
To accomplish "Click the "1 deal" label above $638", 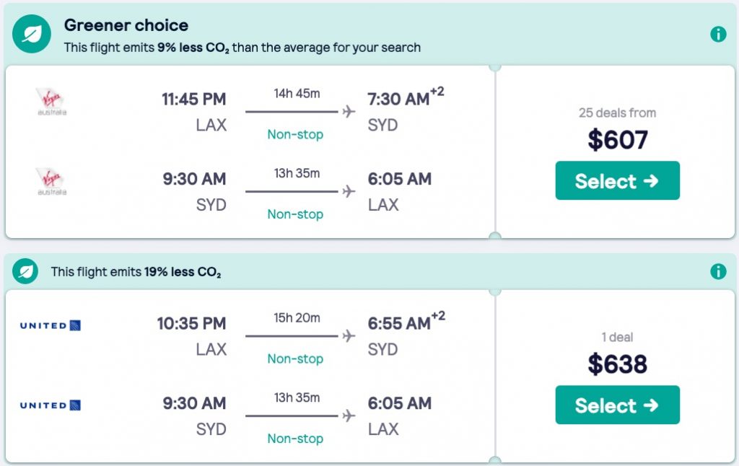I will [x=617, y=337].
